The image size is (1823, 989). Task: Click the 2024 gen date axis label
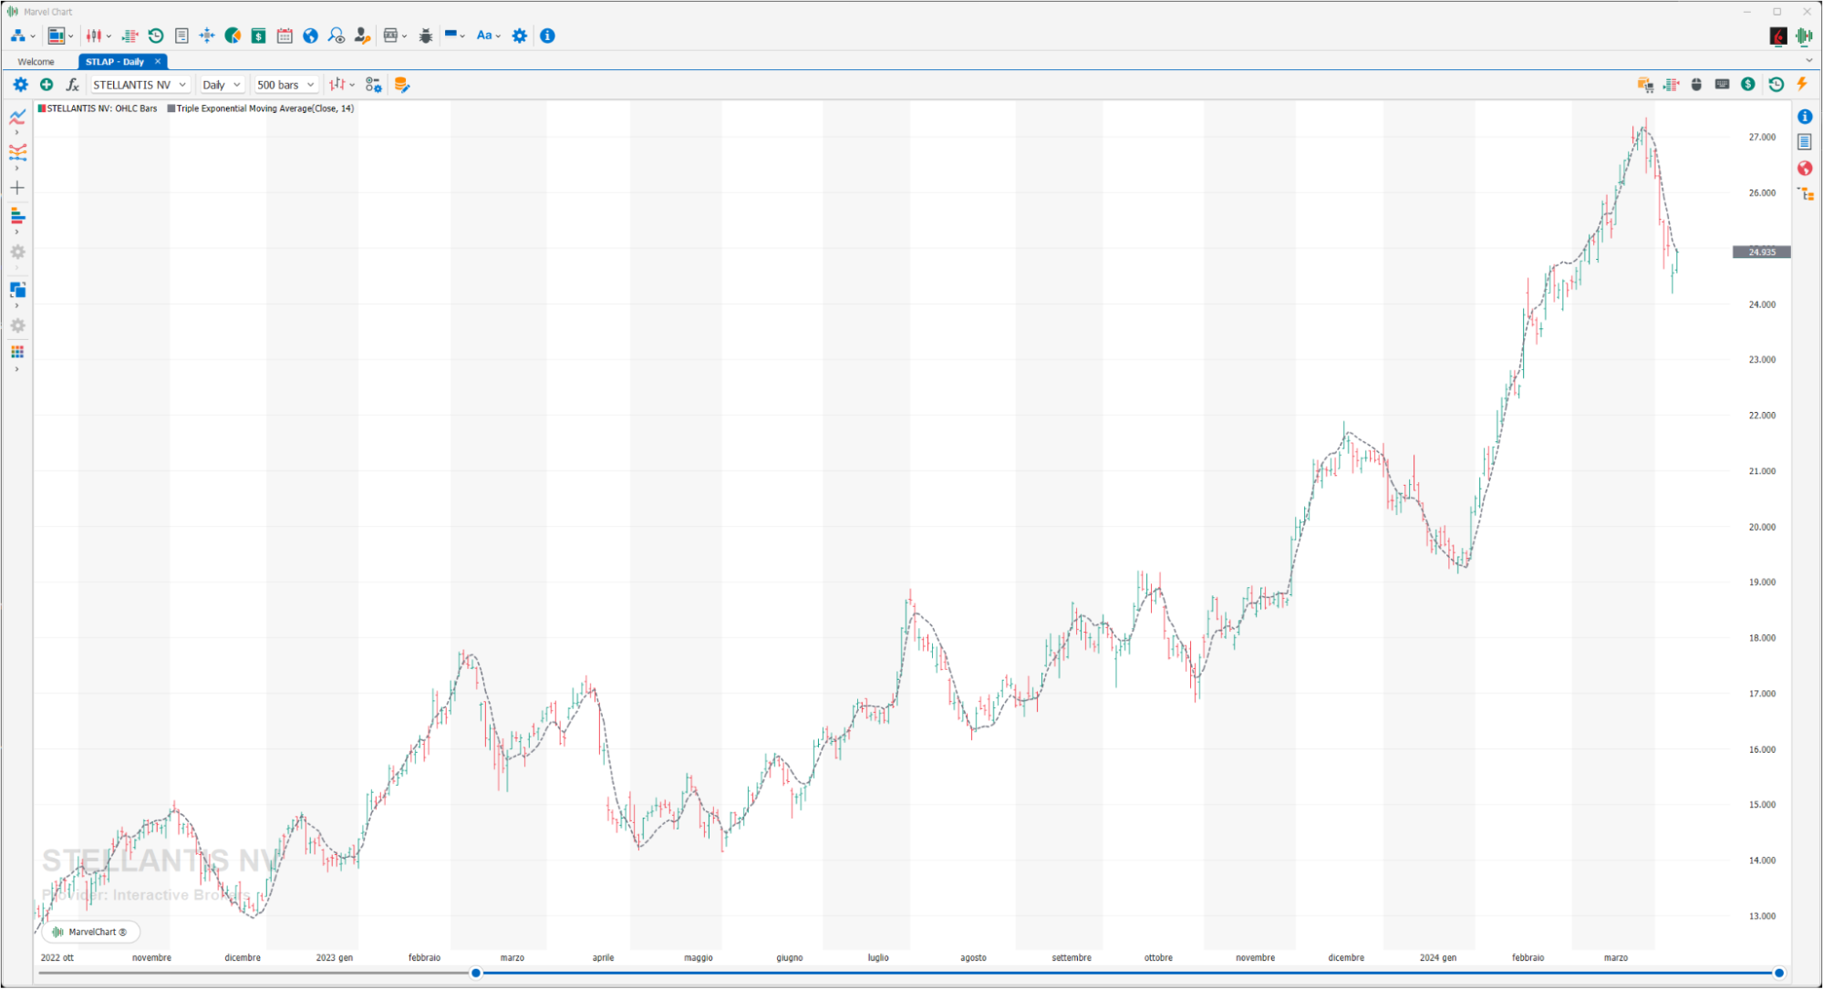point(1438,957)
